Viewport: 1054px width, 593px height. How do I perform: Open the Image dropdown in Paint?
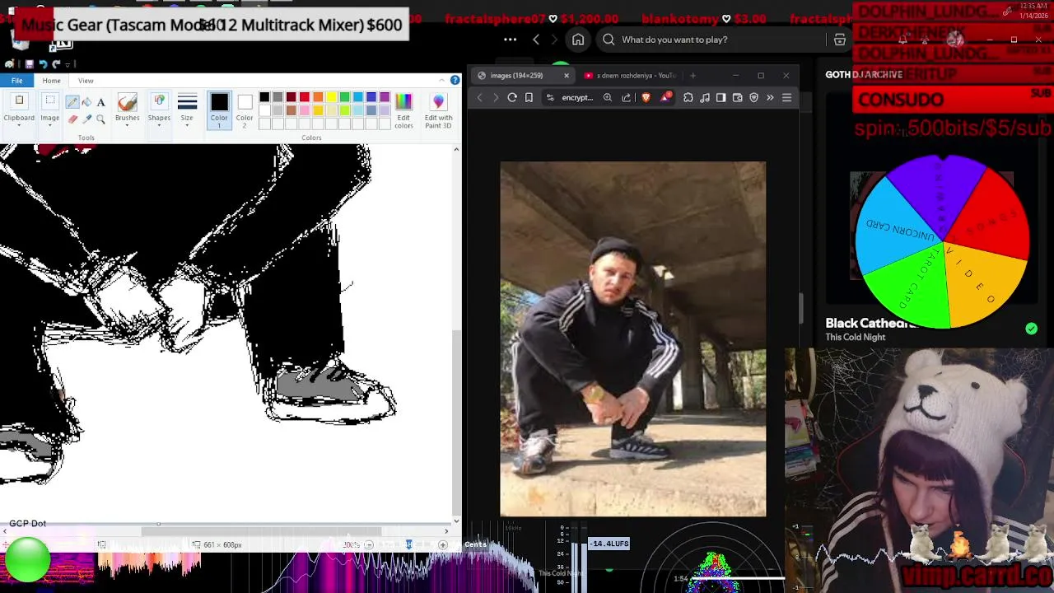click(49, 110)
